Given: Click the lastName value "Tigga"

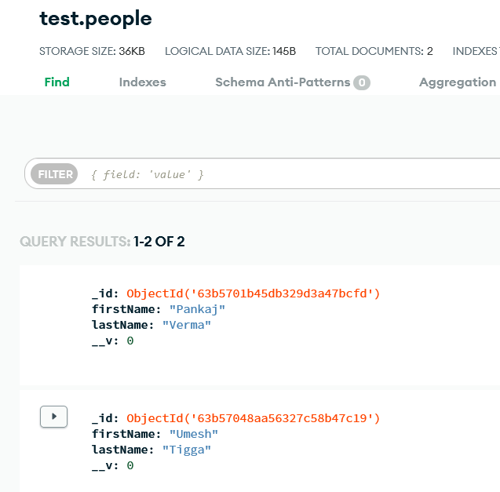Looking at the screenshot, I should coord(187,450).
